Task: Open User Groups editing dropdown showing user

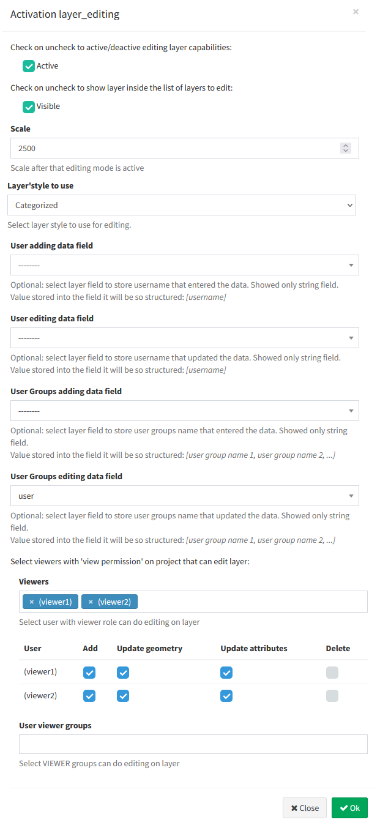Action: 185,496
